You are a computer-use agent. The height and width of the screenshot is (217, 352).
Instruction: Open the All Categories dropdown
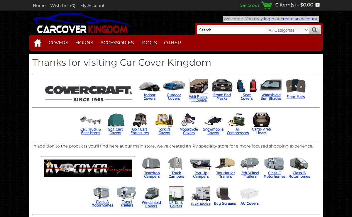pyautogui.click(x=288, y=30)
